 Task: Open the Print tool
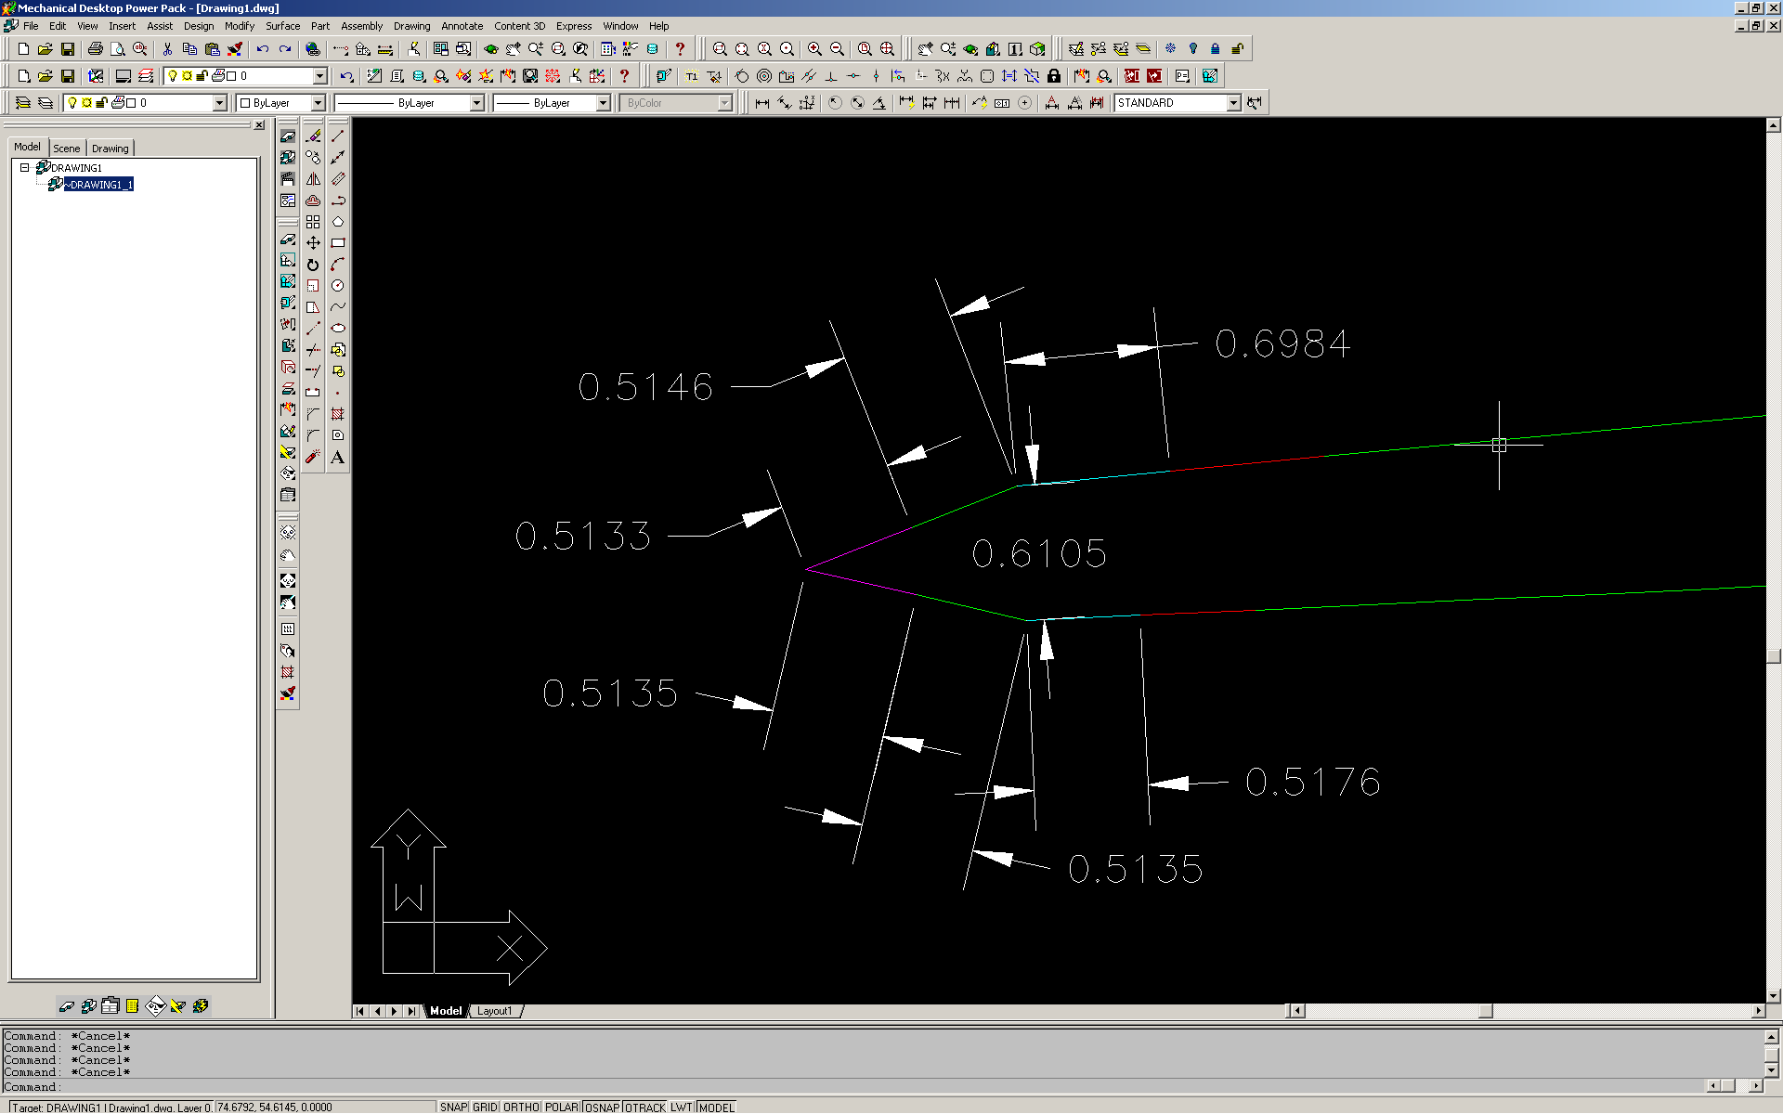[97, 49]
